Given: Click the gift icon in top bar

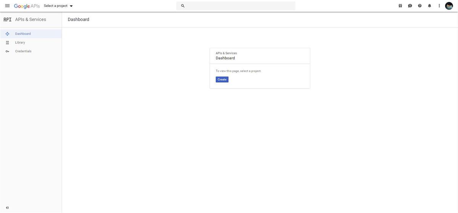Looking at the screenshot, I should coord(400,6).
